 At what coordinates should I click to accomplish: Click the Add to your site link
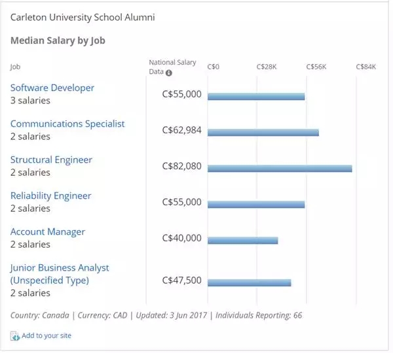coord(47,335)
